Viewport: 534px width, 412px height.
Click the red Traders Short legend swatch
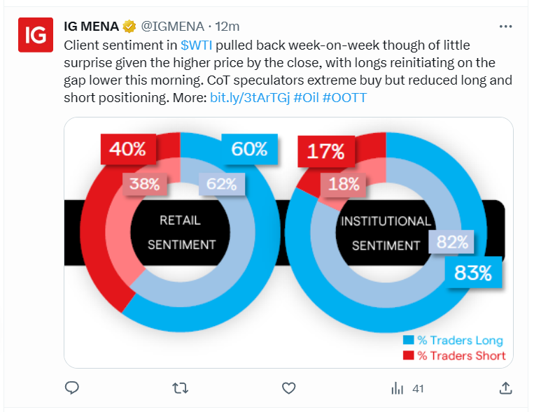click(409, 355)
